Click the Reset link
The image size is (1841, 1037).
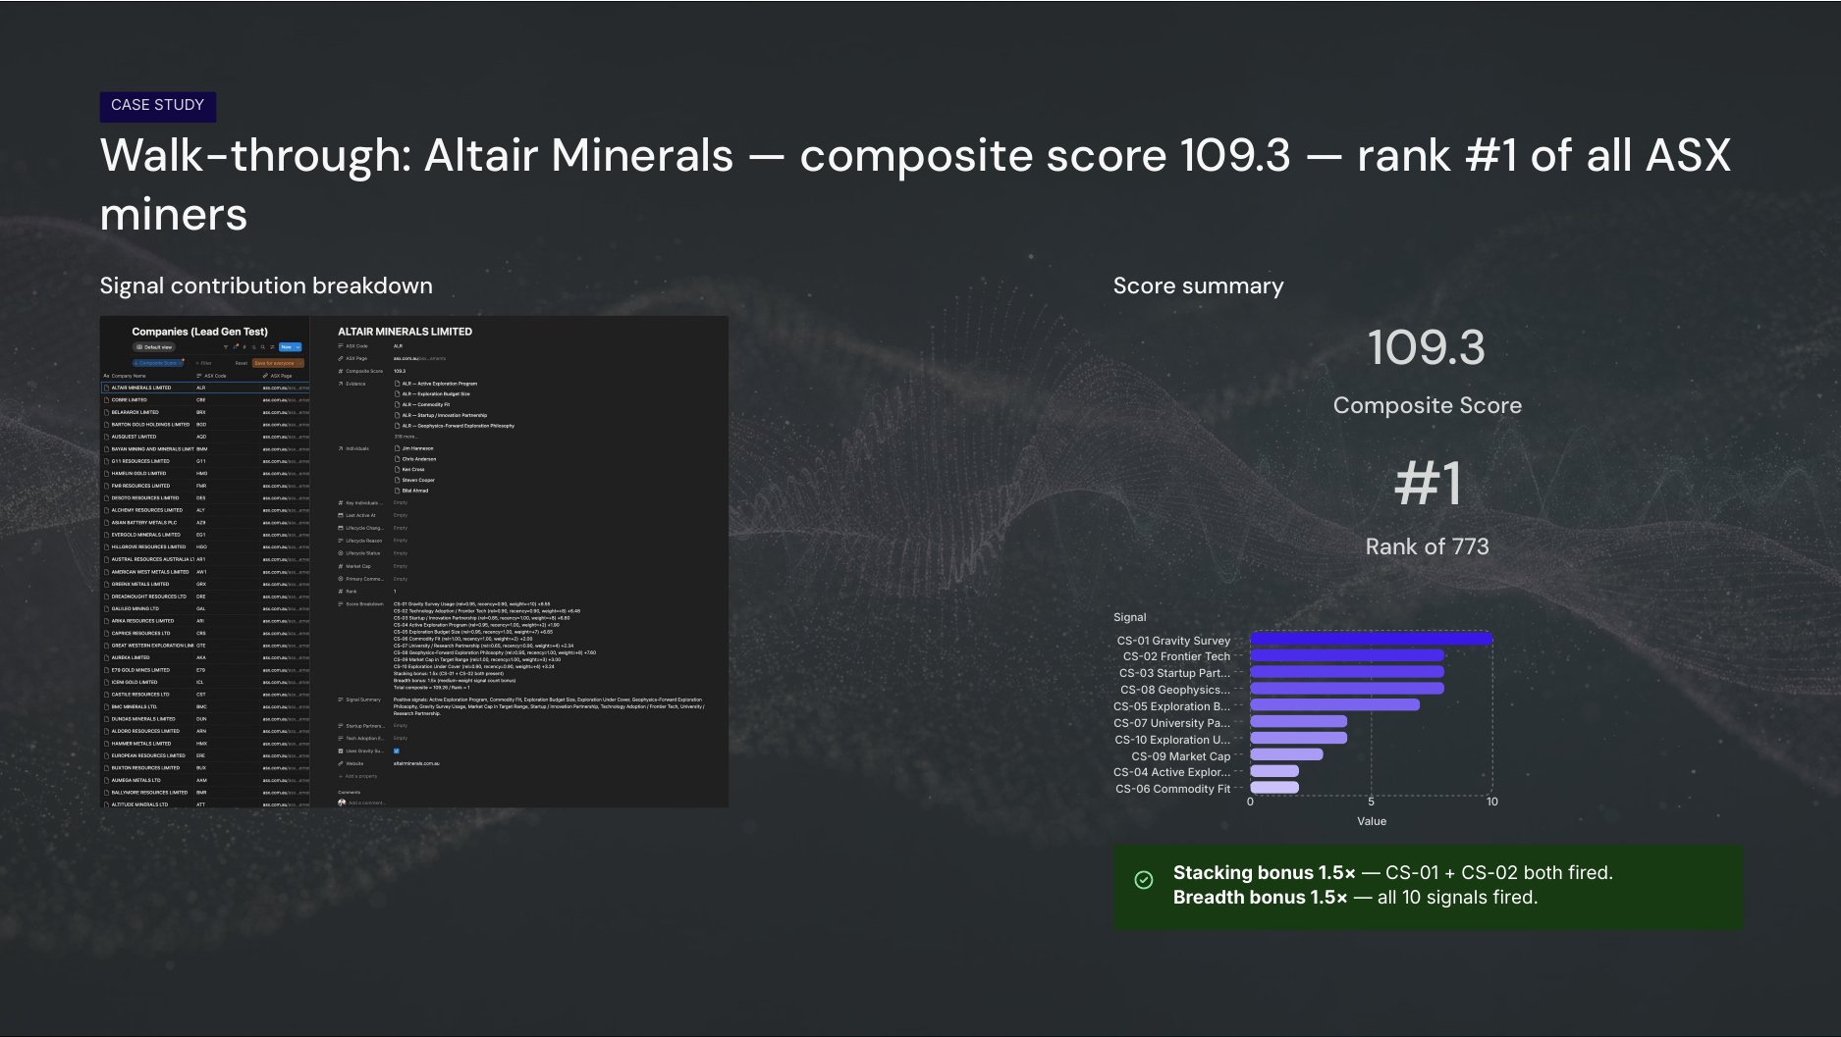242,363
